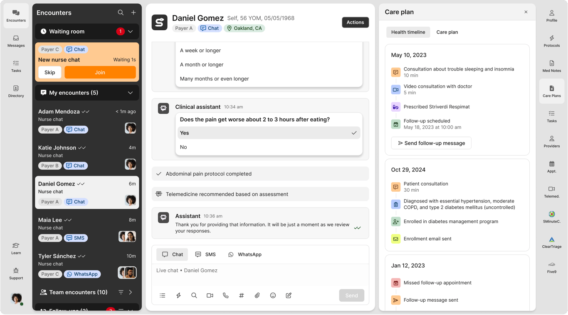Open Care Plans in right sidebar
Screen dimensions: 568x315
coord(552,91)
